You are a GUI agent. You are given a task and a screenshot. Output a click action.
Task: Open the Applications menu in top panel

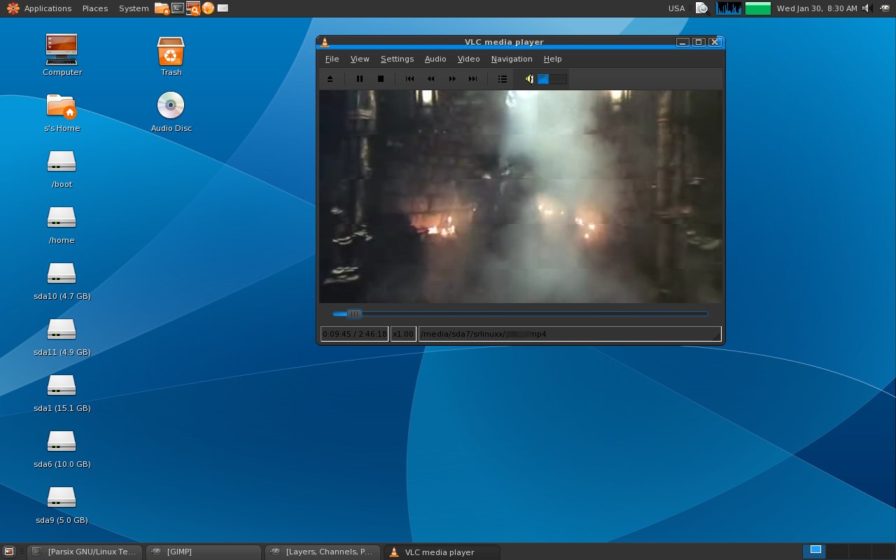tap(39, 8)
